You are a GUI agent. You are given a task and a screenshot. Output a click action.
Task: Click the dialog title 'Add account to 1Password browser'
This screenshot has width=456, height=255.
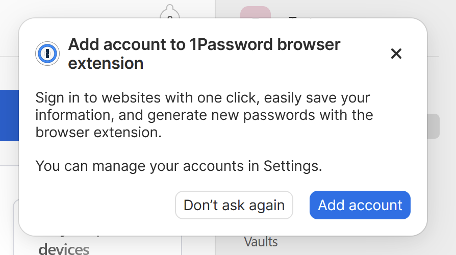(x=204, y=44)
